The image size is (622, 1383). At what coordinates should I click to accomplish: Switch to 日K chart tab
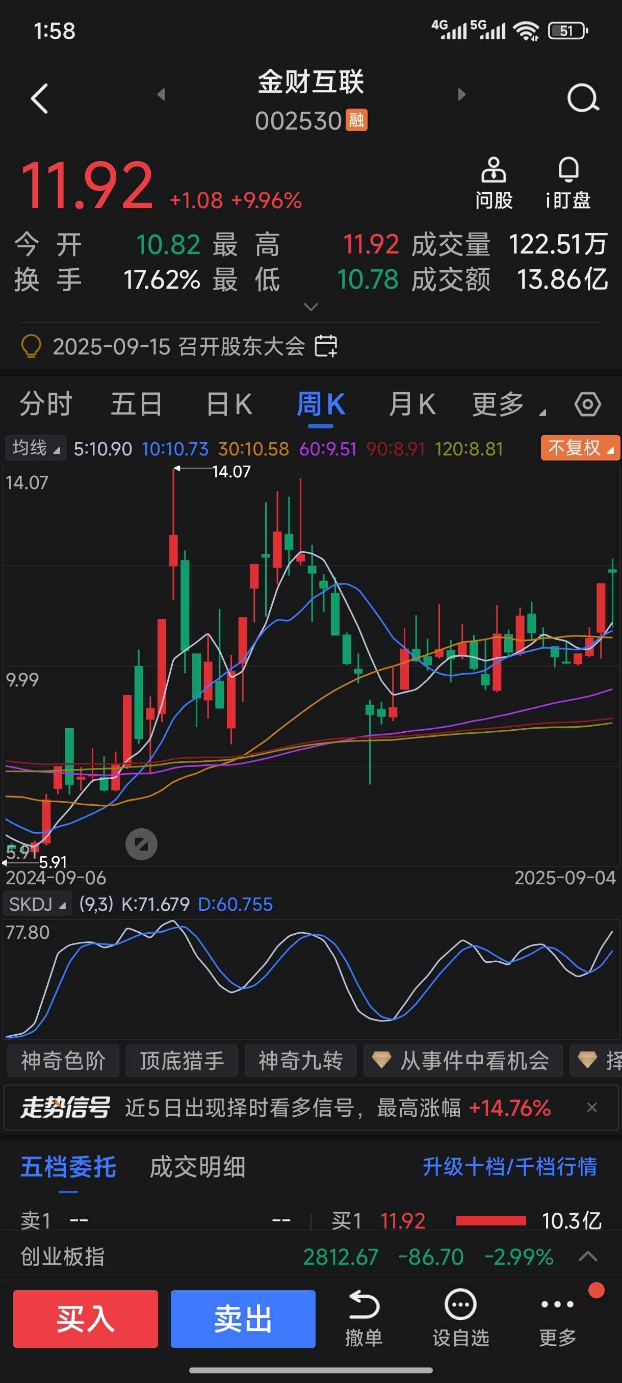tap(229, 404)
